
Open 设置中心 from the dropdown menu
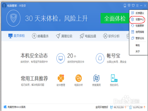click(138, 20)
